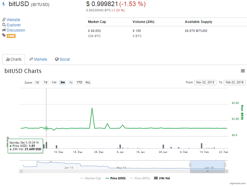Click the Volume (24h) column header
Screen dimensions: 247x186
point(143,22)
